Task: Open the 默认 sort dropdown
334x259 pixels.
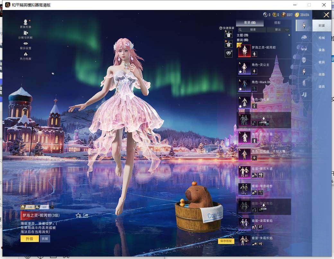Action: 279,30
